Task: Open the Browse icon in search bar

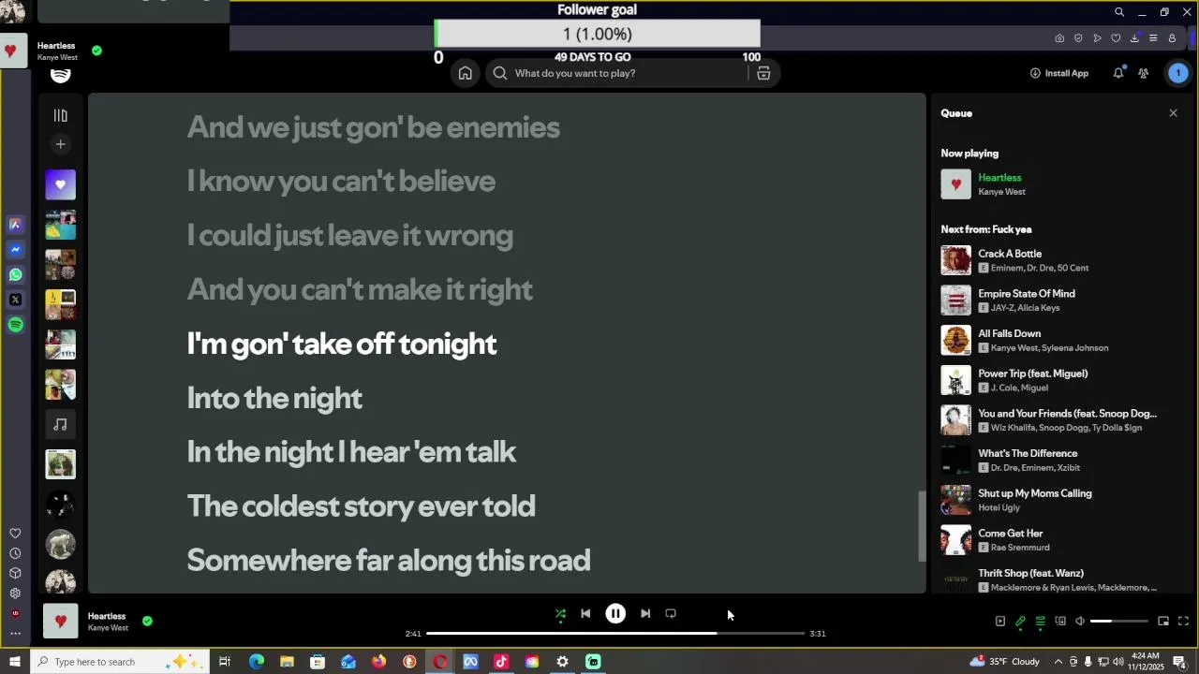Action: [x=763, y=73]
